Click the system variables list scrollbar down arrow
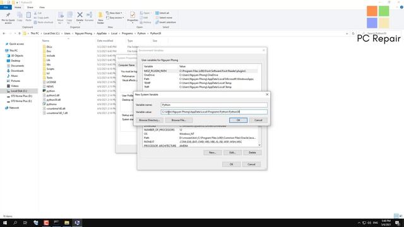Viewport: 404px width, 227px height. coord(259,146)
